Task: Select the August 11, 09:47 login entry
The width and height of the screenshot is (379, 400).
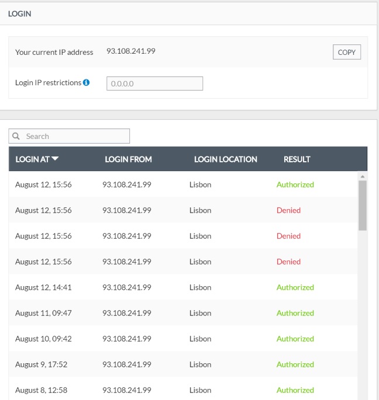Action: [x=43, y=313]
